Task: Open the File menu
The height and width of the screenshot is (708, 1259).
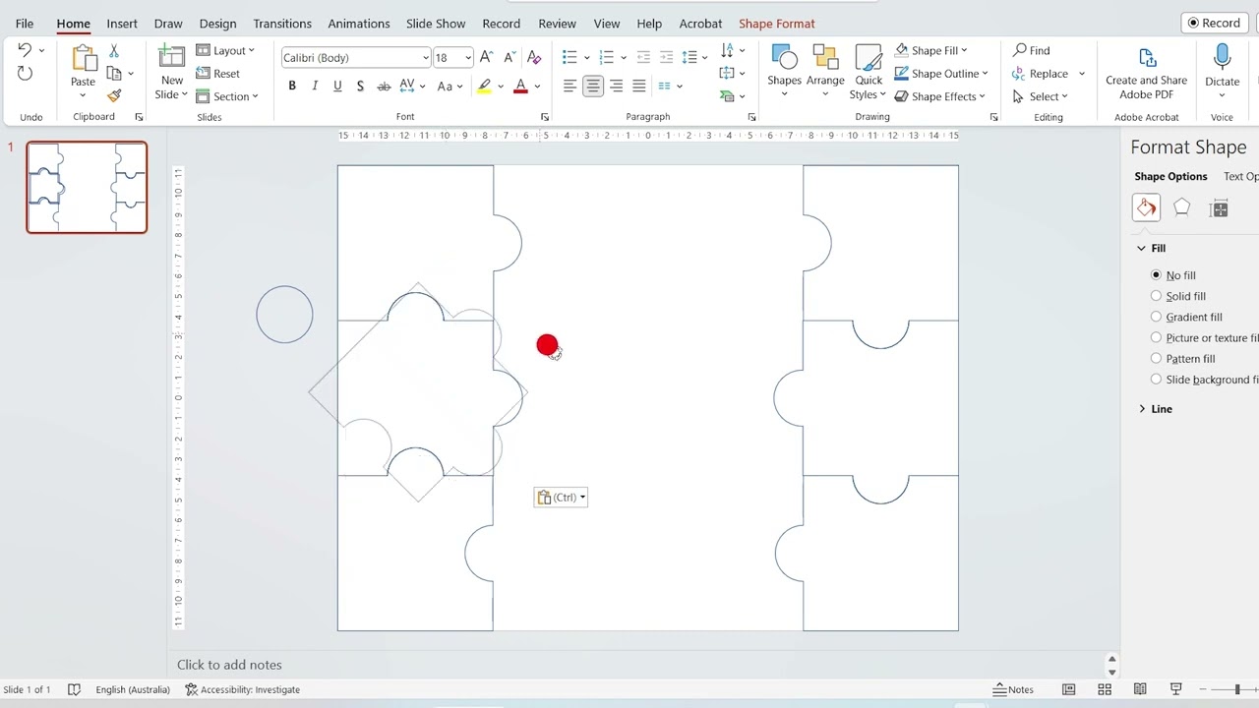Action: pyautogui.click(x=25, y=24)
